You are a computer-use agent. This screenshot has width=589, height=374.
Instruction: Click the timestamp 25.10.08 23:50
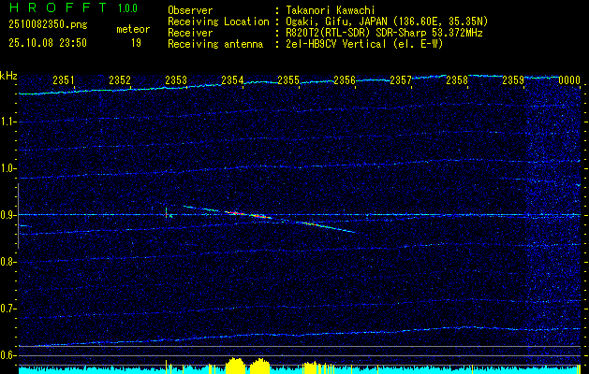pos(48,43)
